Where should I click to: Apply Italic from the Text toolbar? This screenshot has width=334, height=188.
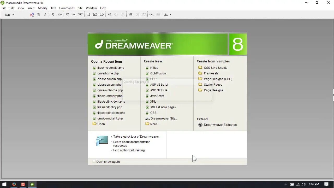tap(45, 15)
